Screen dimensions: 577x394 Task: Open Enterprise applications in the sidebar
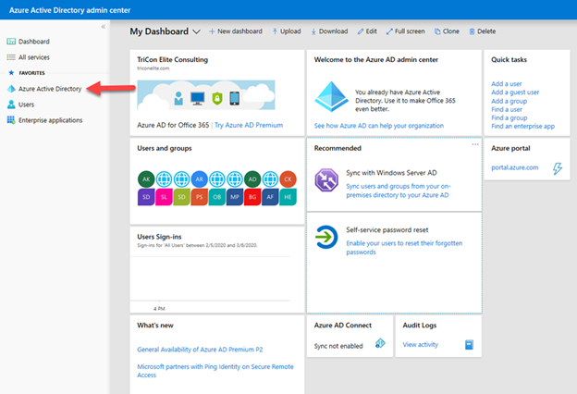[51, 120]
